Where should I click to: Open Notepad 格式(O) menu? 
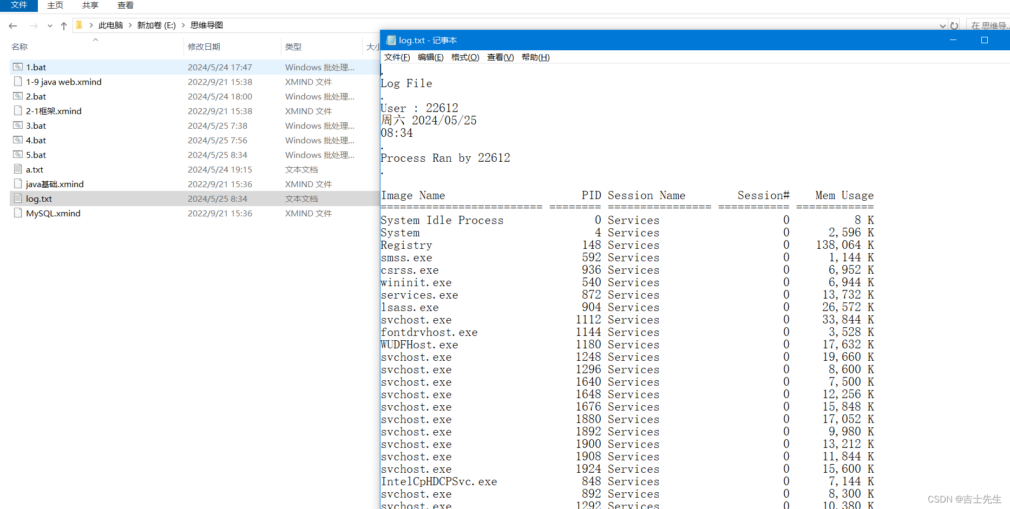tap(465, 57)
